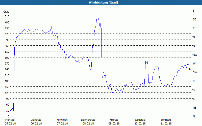Select the 'SW' compass label

pos(195,72)
